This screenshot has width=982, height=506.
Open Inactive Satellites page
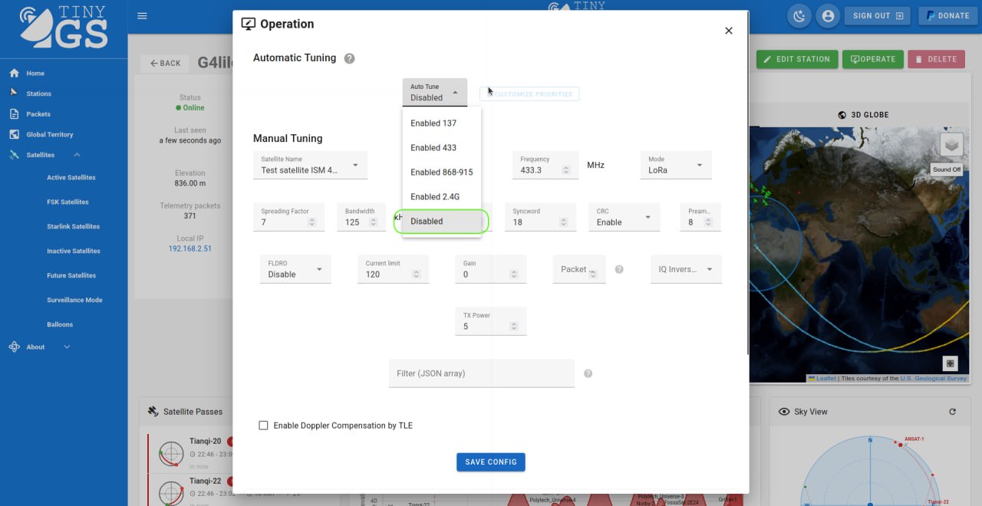pos(74,251)
